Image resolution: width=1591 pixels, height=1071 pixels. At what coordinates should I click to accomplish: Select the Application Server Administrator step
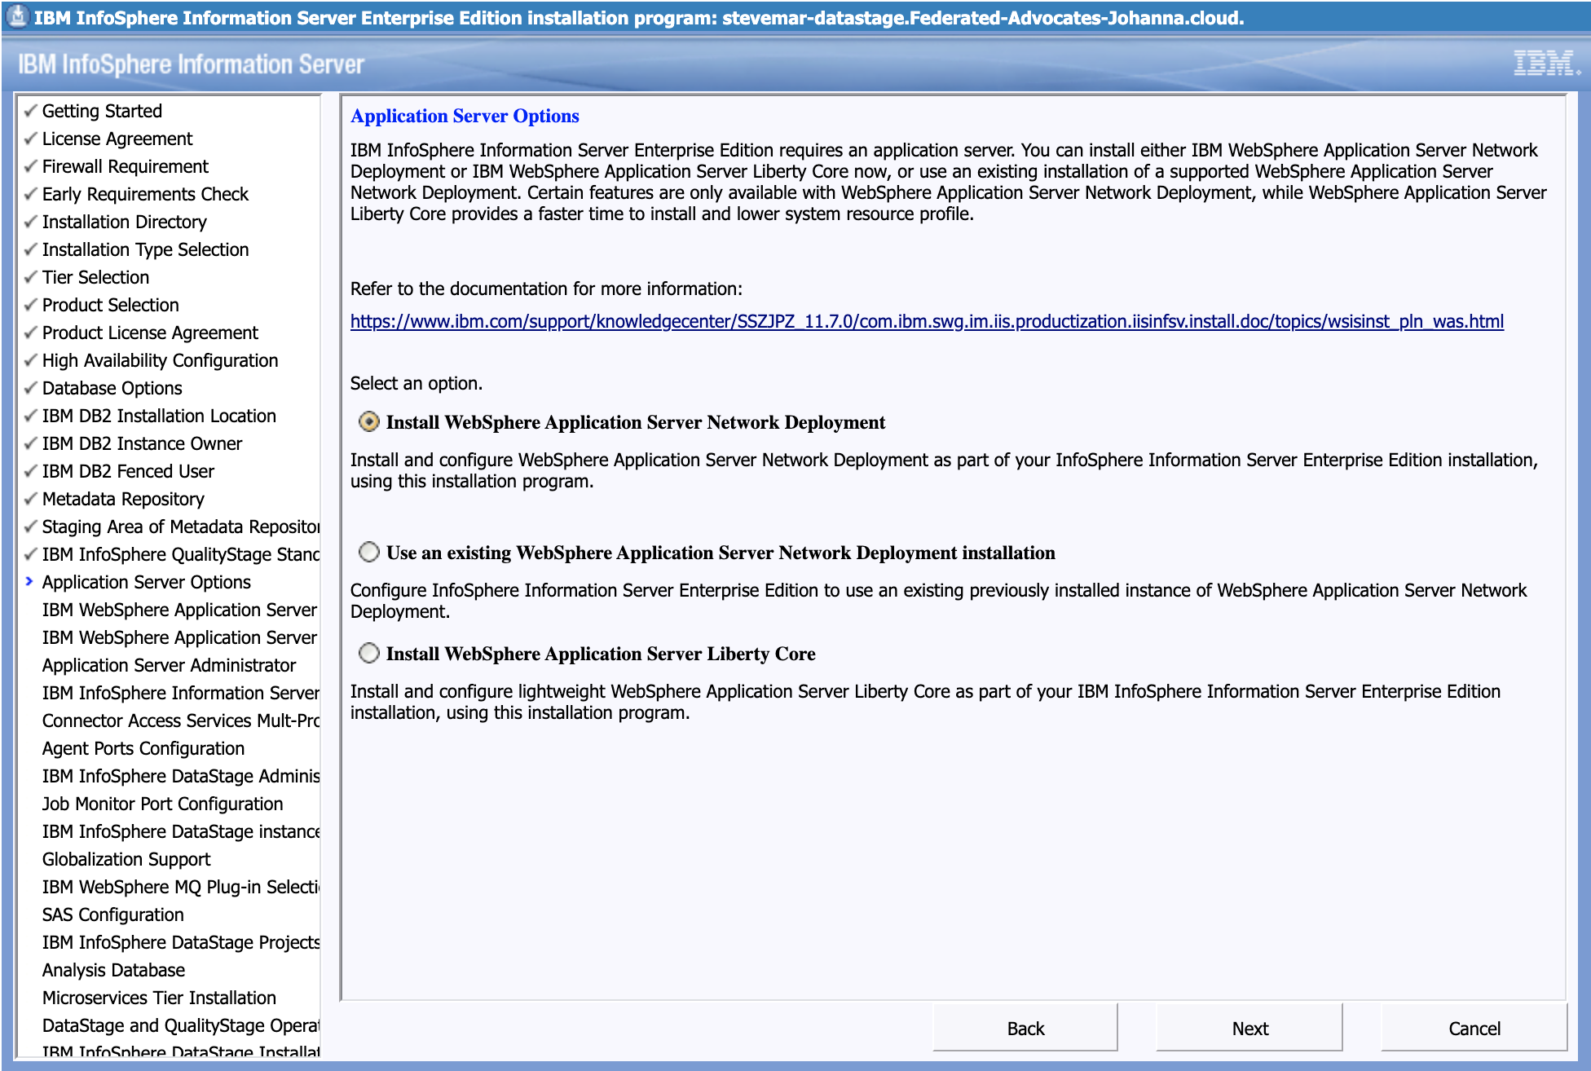pos(169,665)
